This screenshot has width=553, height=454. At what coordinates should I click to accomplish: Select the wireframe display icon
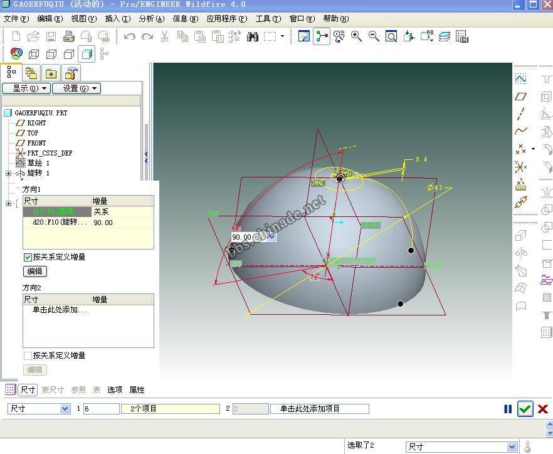pyautogui.click(x=34, y=54)
